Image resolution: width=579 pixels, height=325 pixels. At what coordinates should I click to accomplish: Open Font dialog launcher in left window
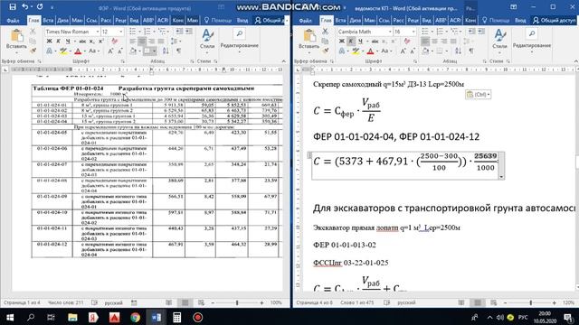[123, 61]
